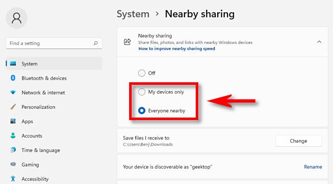This screenshot has height=184, width=333.
Task: Go to Time & language settings
Action: (x=54, y=150)
